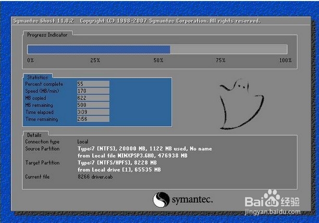Click the 25% progress scale label
319x223 pixels.
point(95,60)
